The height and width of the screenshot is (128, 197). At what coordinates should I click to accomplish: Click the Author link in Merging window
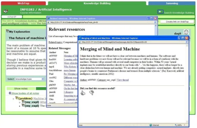(x=83, y=80)
